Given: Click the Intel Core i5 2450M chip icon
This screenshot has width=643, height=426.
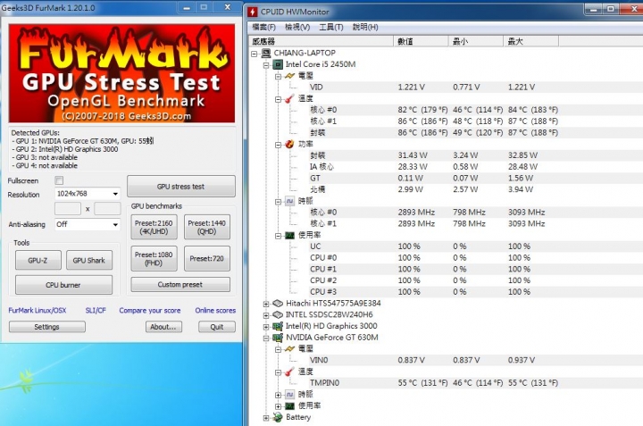Looking at the screenshot, I should click(278, 64).
